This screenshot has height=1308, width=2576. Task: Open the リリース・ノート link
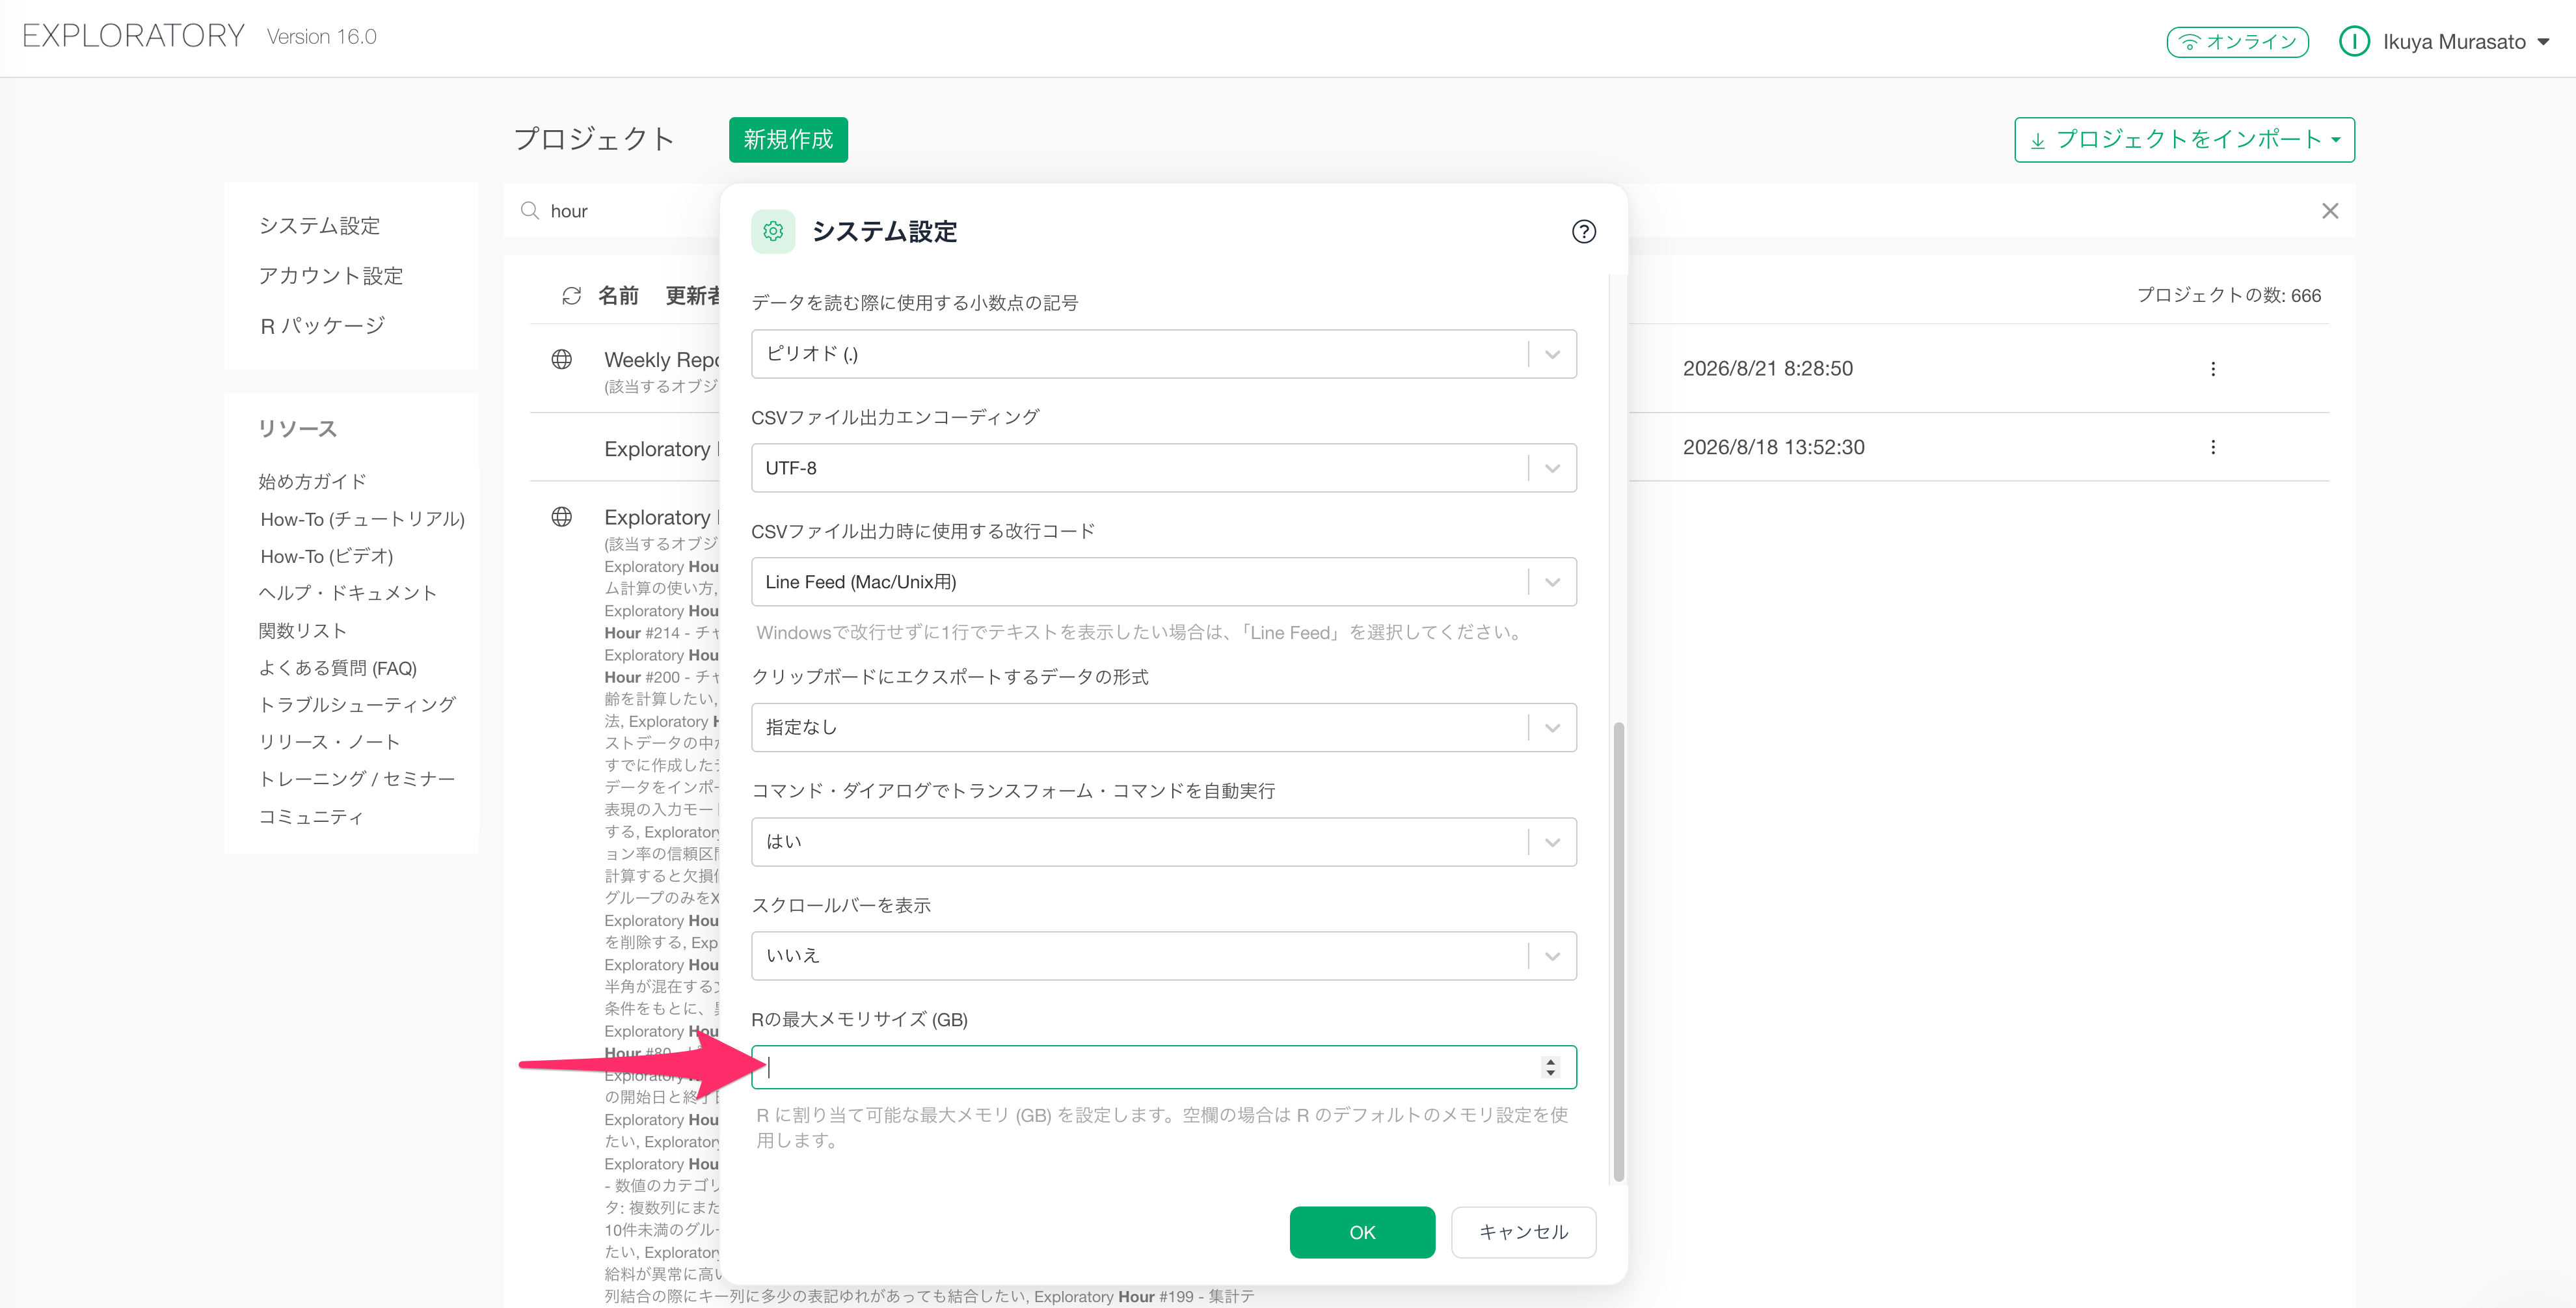(x=330, y=742)
